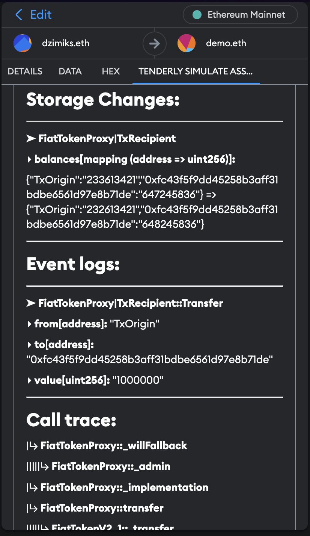Click the back chevron beside Edit
This screenshot has height=536, width=310.
tap(18, 15)
